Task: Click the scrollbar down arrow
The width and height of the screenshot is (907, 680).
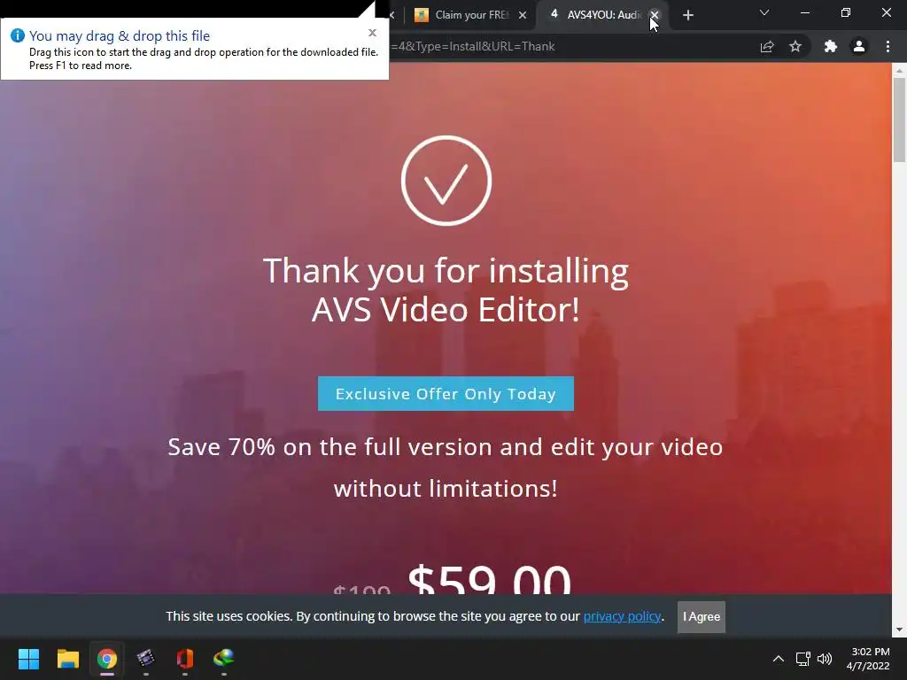Action: point(899,630)
